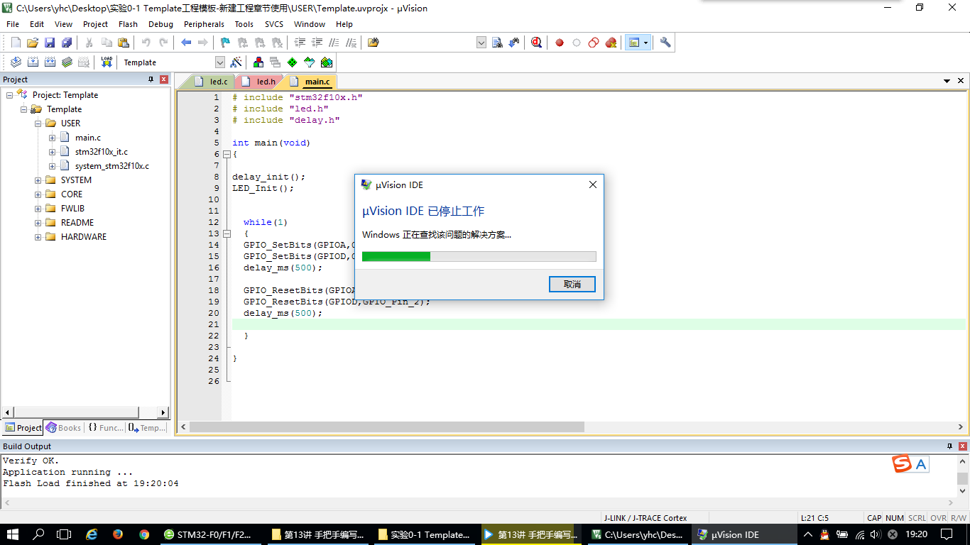The width and height of the screenshot is (970, 545).
Task: Expand the HARDWARE folder node
Action: click(38, 237)
